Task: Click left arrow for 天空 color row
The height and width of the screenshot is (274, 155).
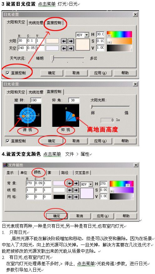Action: (x=64, y=48)
